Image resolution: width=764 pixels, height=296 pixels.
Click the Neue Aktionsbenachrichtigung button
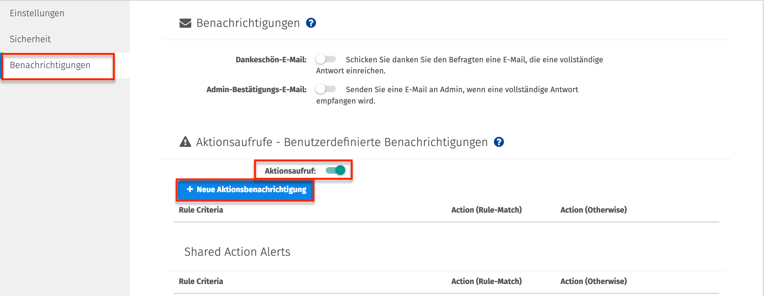(x=245, y=190)
